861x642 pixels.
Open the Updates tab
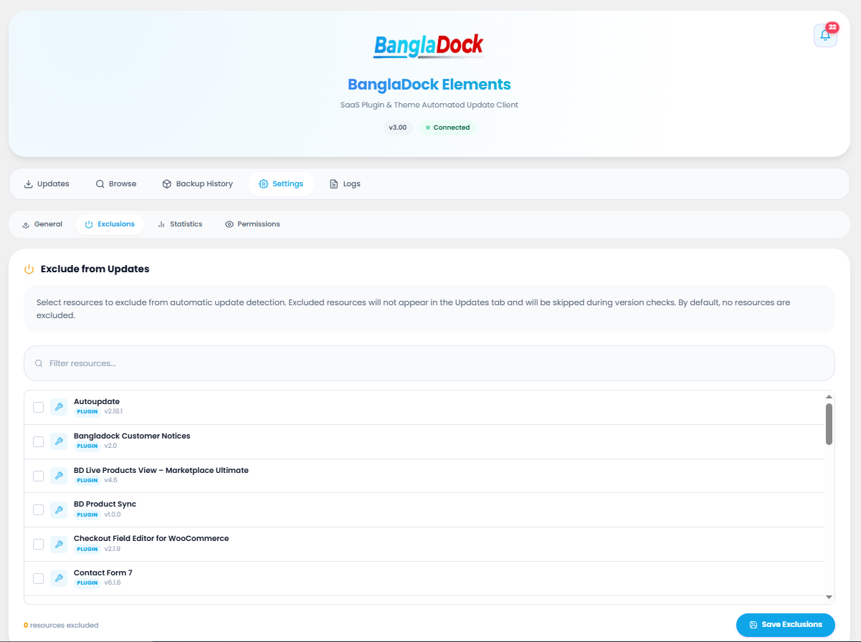(x=47, y=184)
